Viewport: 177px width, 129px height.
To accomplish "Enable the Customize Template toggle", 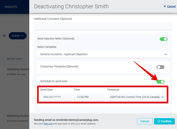I will click(x=160, y=67).
